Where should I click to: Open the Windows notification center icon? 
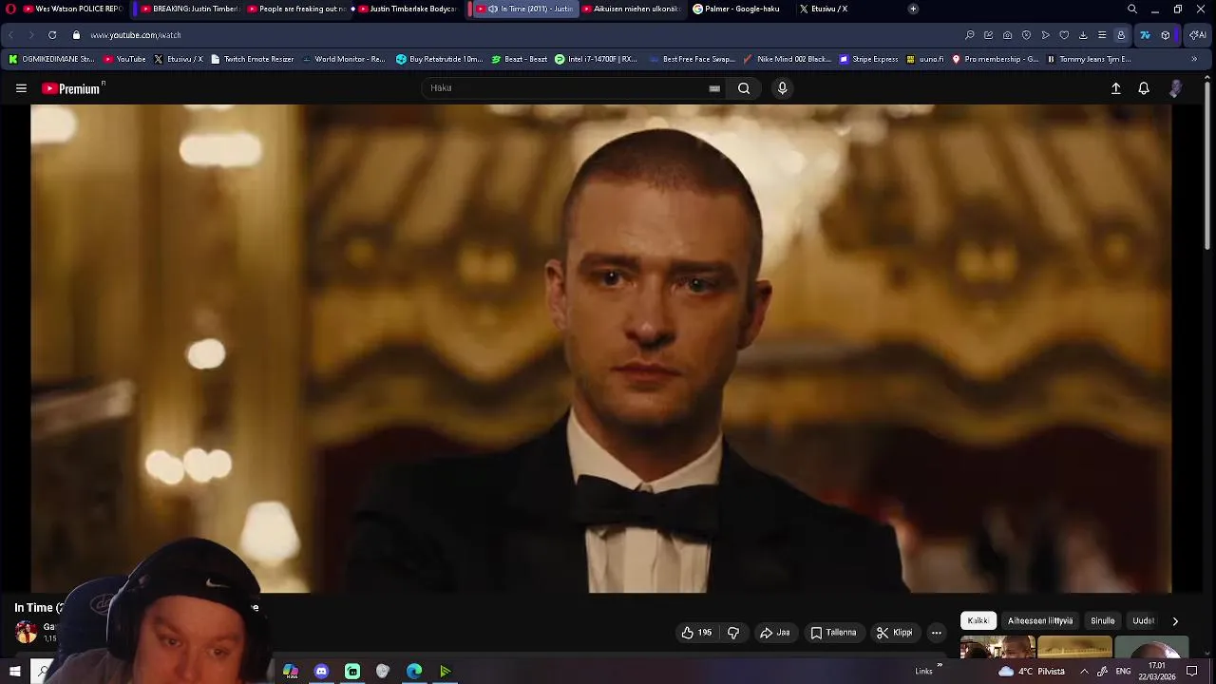(x=1192, y=672)
